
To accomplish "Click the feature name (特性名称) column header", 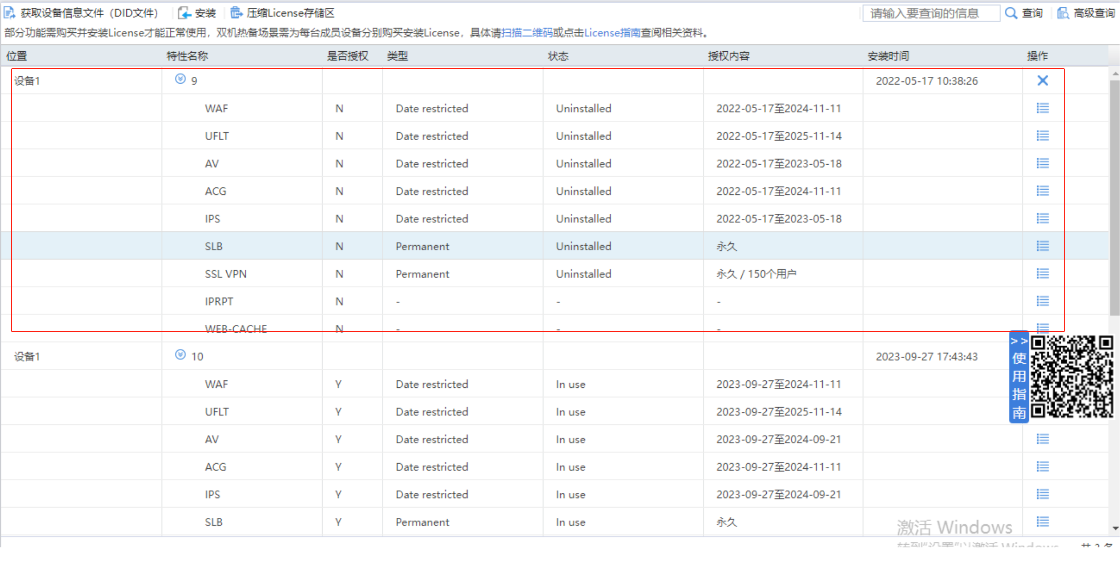I will click(187, 56).
